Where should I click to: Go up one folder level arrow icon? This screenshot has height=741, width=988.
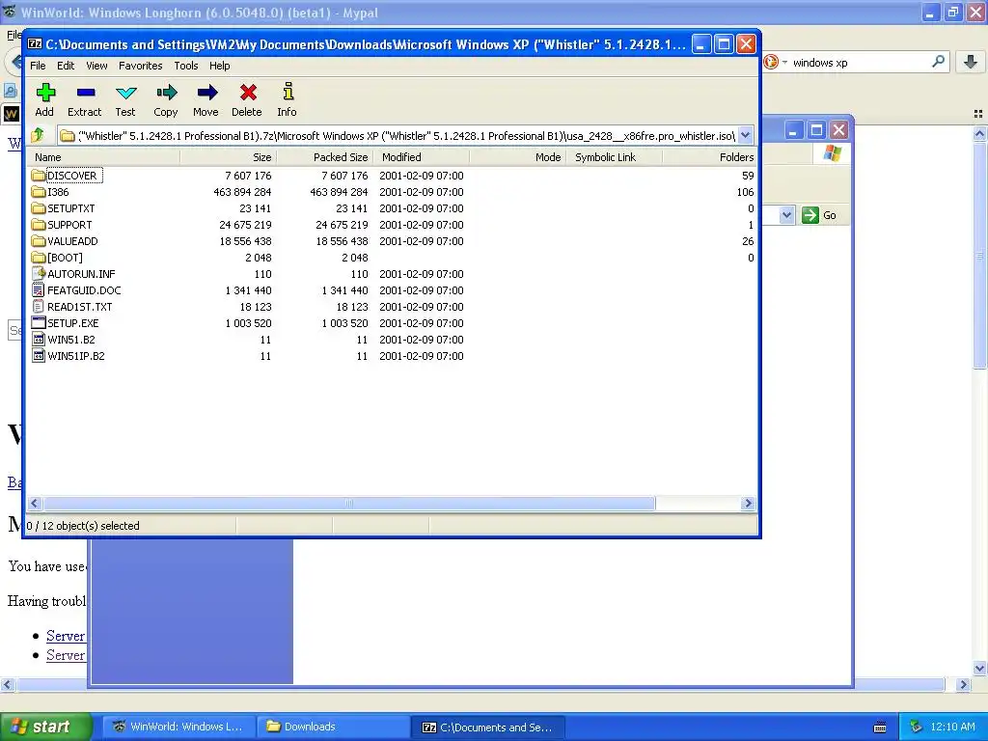(38, 135)
